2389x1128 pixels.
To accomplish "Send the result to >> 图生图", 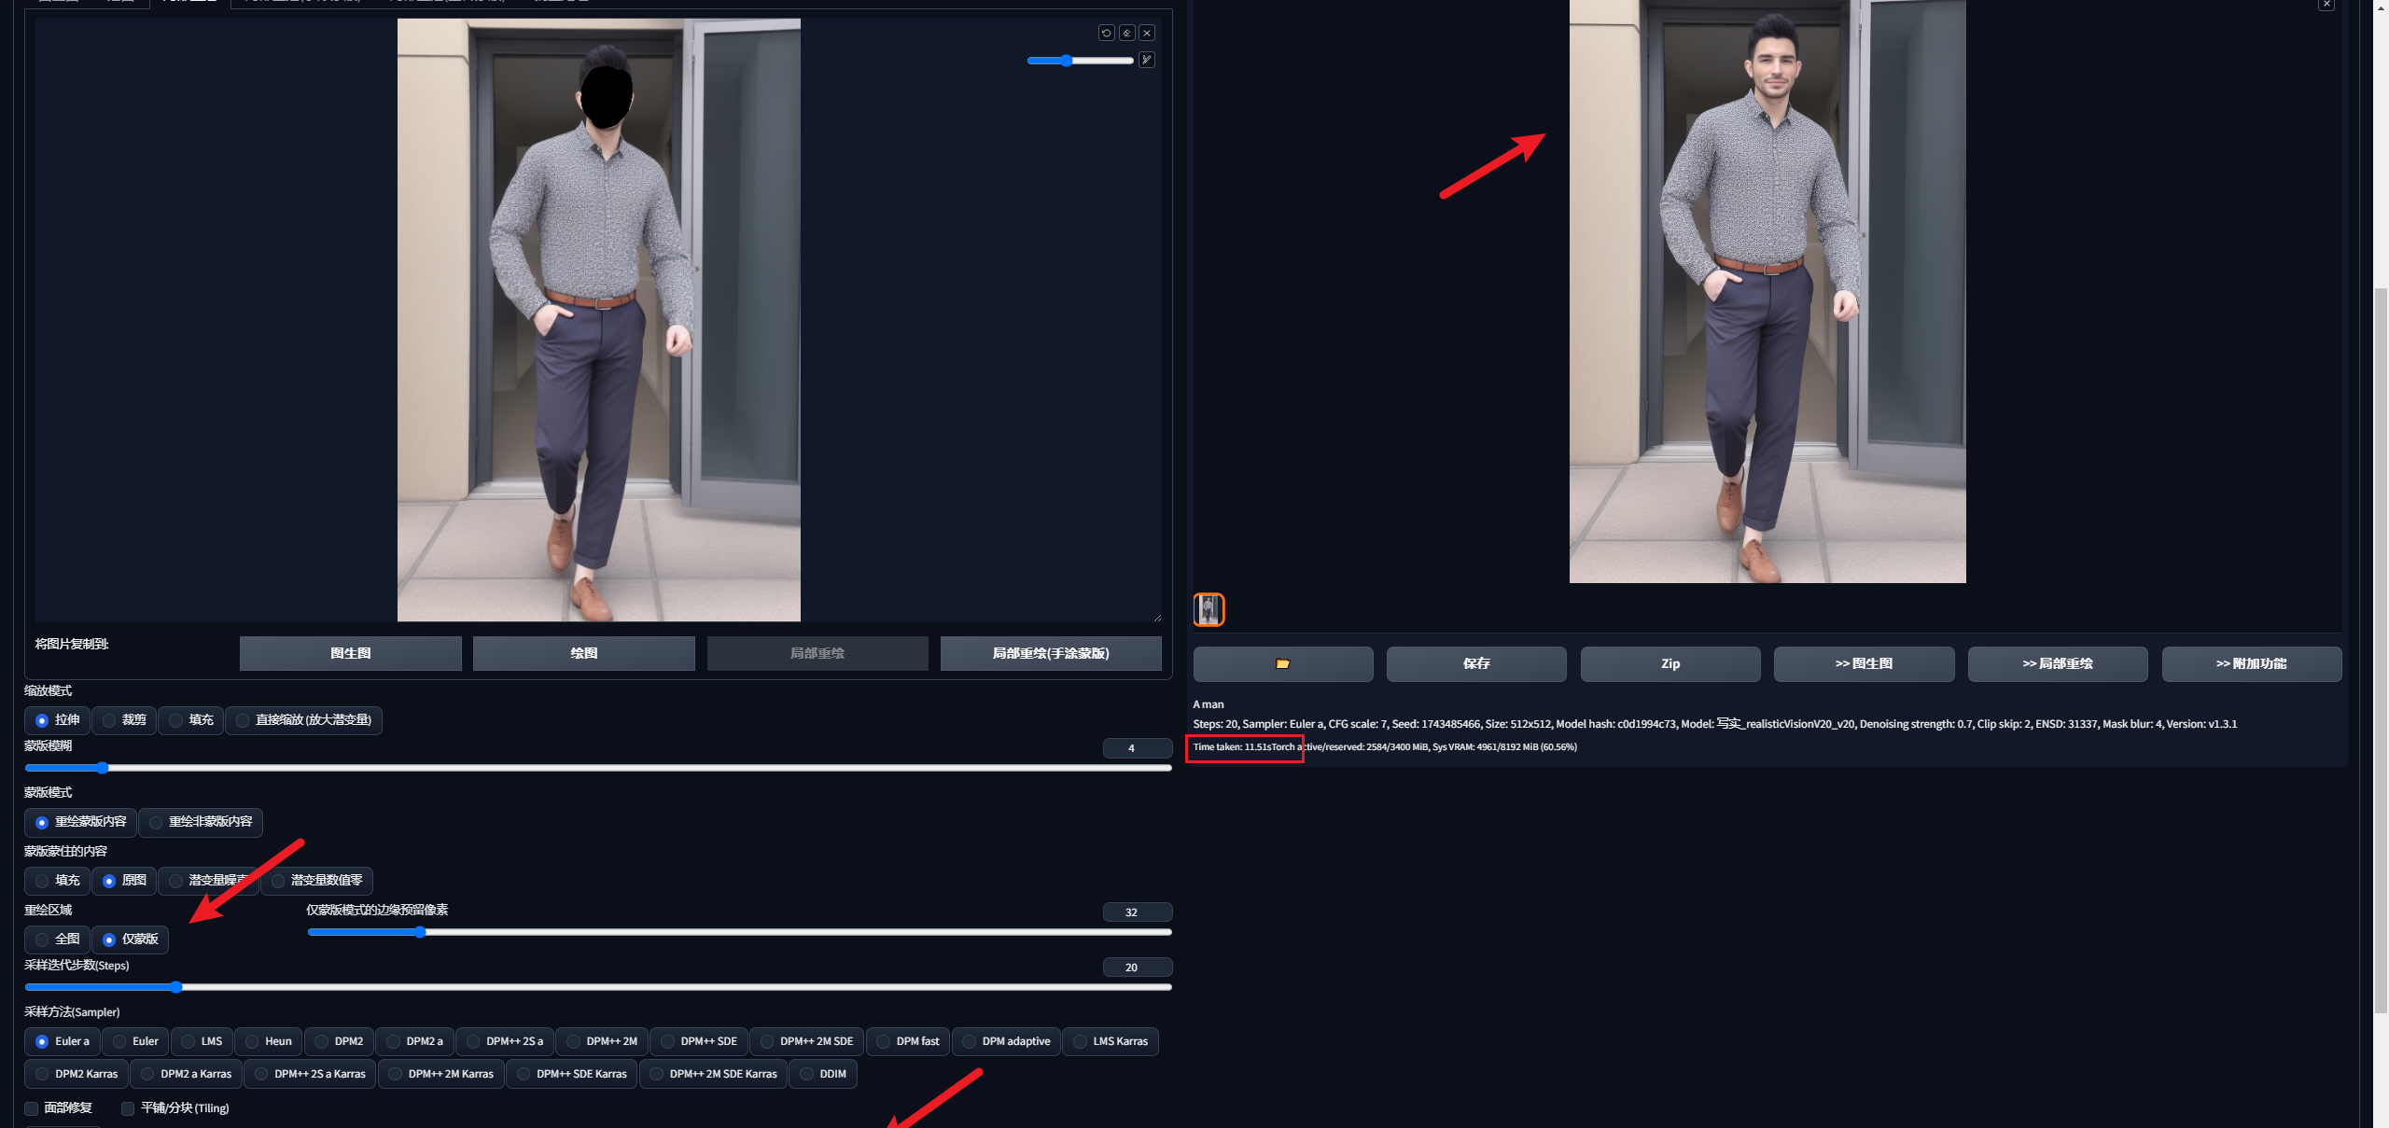I will pyautogui.click(x=1864, y=664).
